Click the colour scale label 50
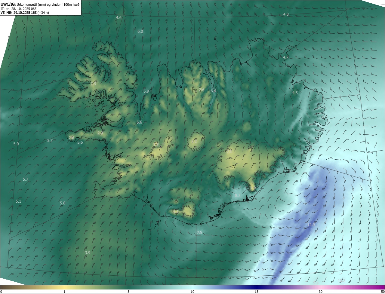The width and height of the screenshot is (385, 294). pos(383,292)
